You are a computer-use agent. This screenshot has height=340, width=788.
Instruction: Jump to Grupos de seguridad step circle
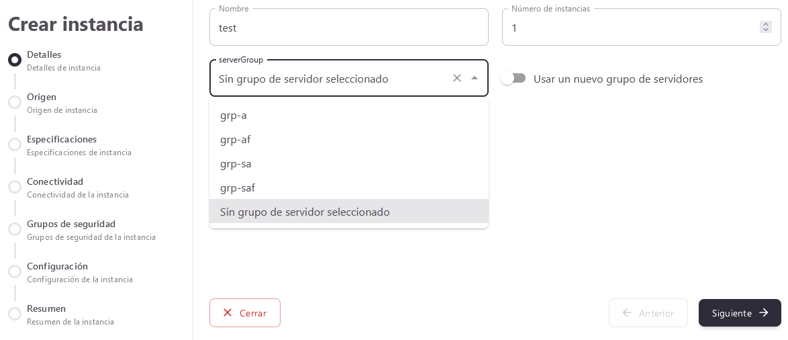click(x=15, y=229)
